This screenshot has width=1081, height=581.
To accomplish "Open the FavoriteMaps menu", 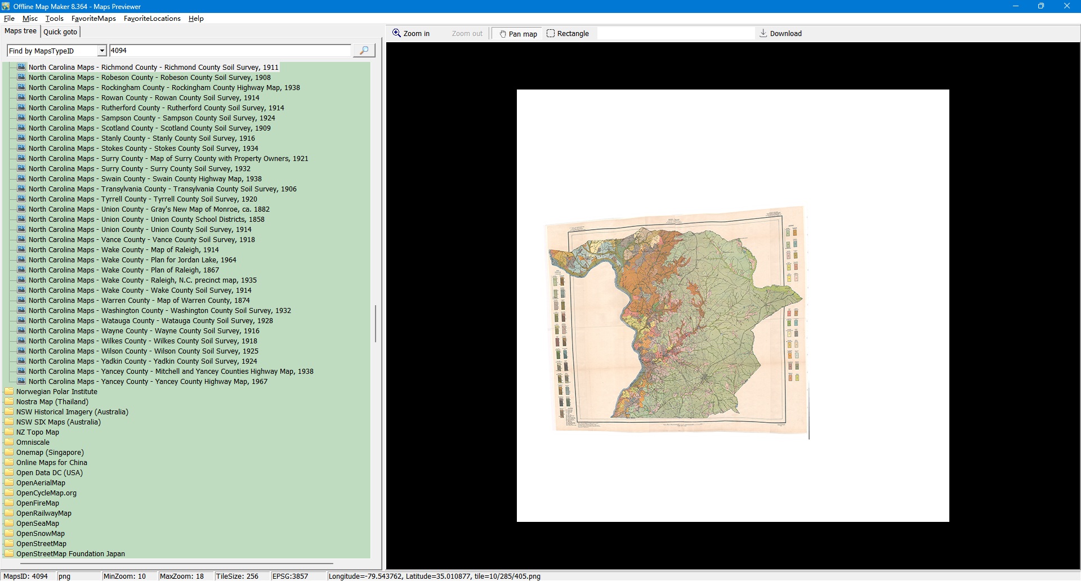I will [x=93, y=19].
